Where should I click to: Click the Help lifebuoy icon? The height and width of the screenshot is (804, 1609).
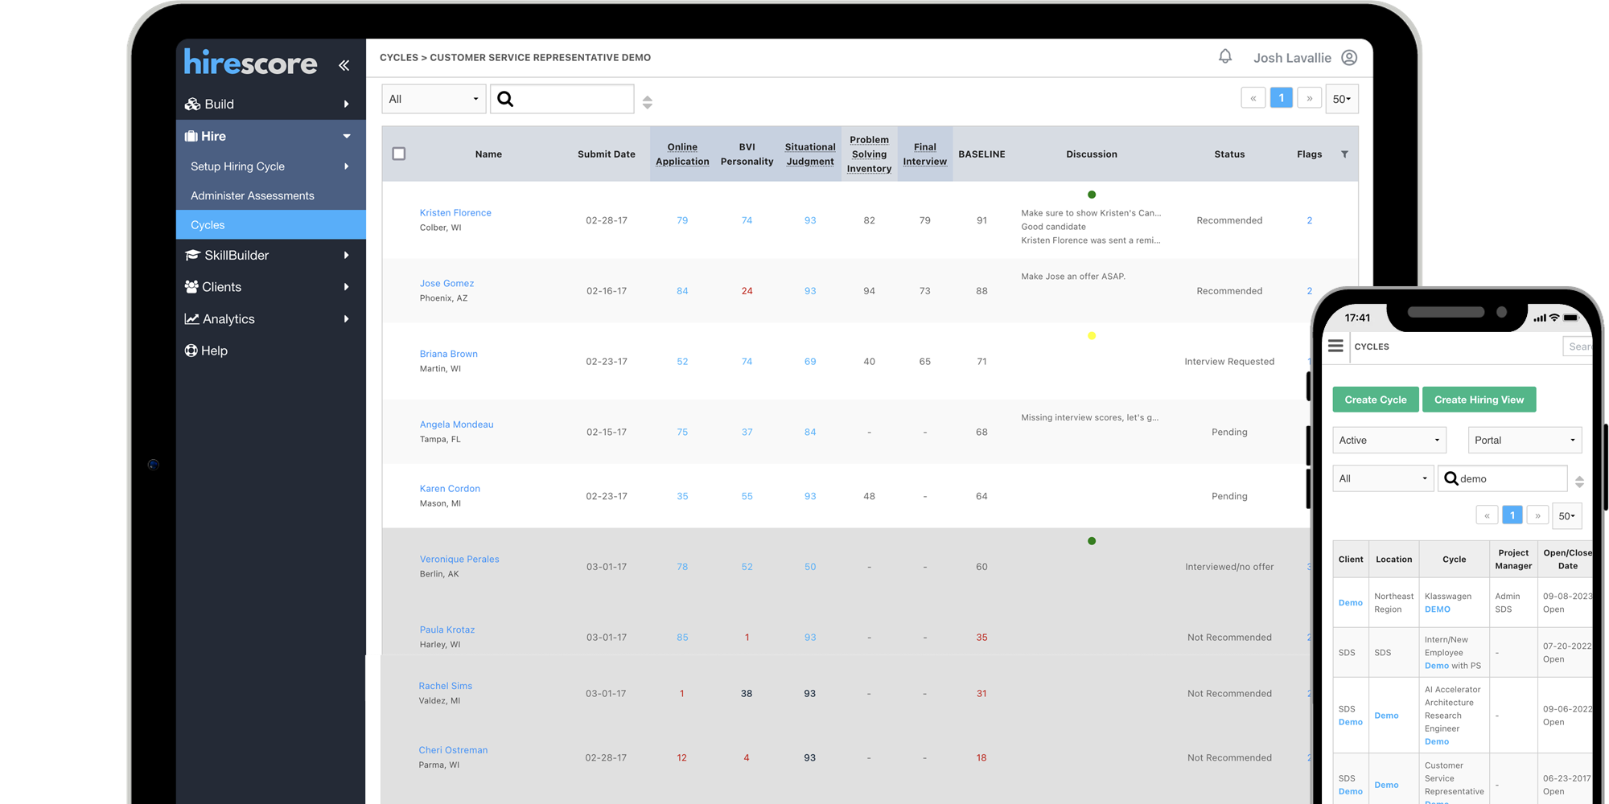point(191,351)
